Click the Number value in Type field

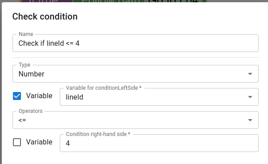click(x=32, y=74)
